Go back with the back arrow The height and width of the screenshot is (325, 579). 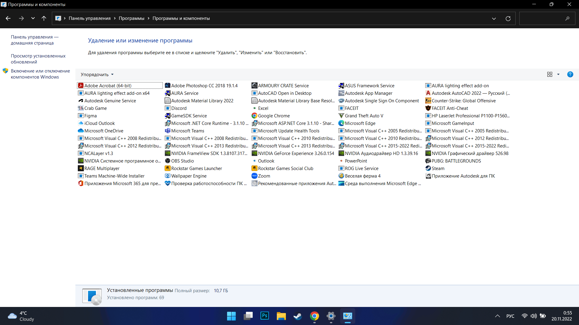[x=8, y=18]
